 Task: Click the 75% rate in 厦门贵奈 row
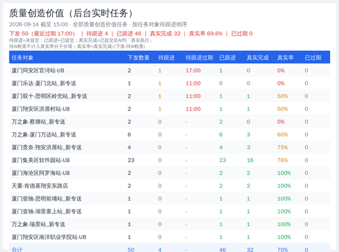click(x=283, y=148)
